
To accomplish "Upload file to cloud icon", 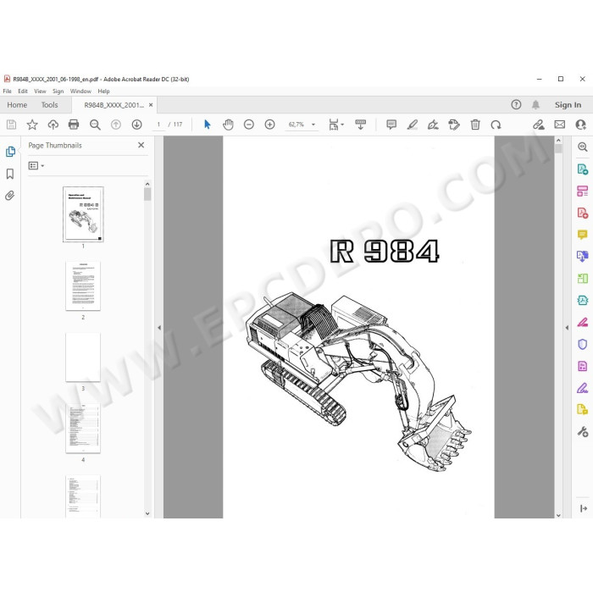I will [x=53, y=125].
